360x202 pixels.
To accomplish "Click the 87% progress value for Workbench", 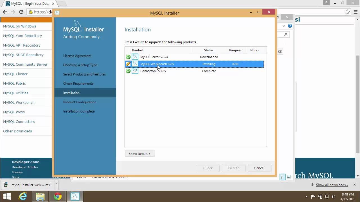I will point(235,64).
